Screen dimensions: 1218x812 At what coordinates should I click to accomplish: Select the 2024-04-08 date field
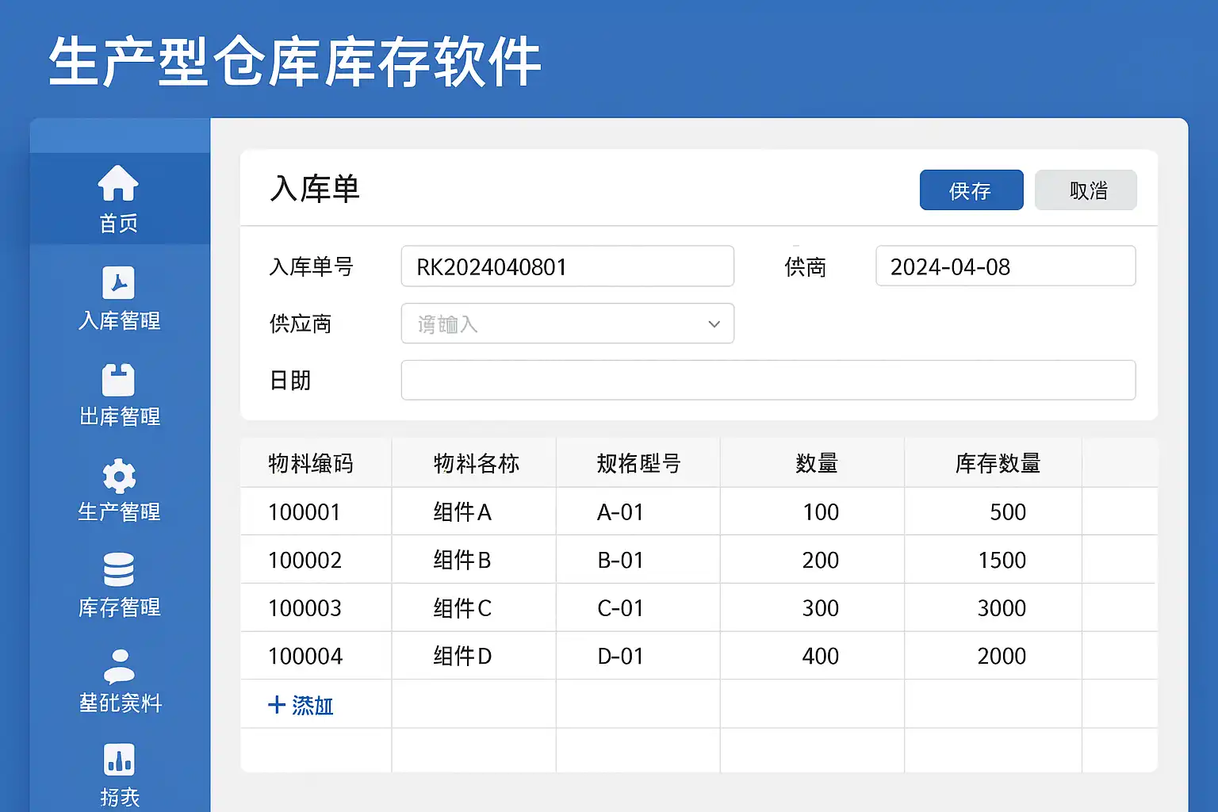(1005, 266)
